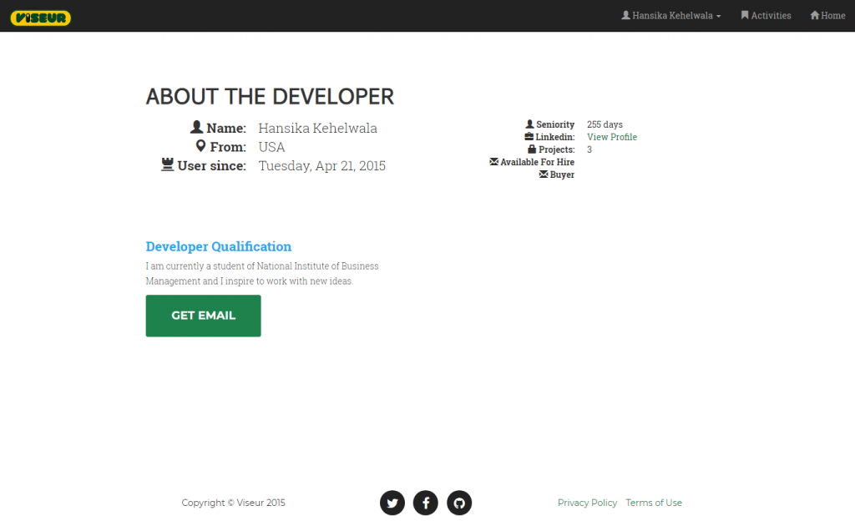Viewport: 855px width, 531px height.
Task: Click the envelope icon beside Available For Hire
Action: pyautogui.click(x=493, y=162)
